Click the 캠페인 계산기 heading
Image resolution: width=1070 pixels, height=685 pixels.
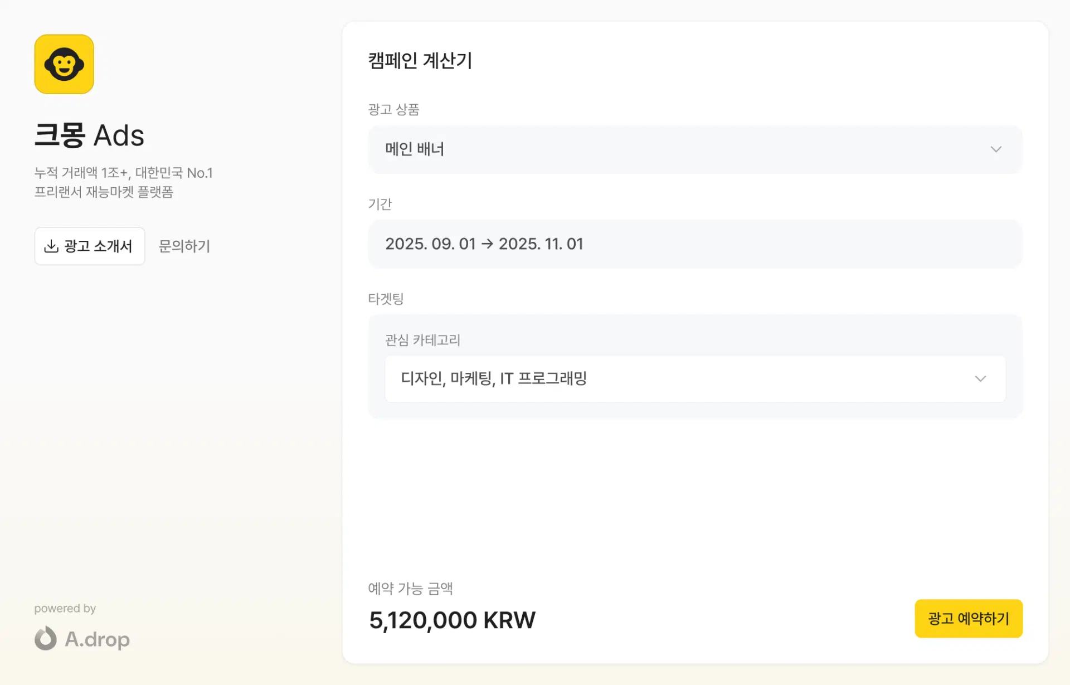click(420, 61)
